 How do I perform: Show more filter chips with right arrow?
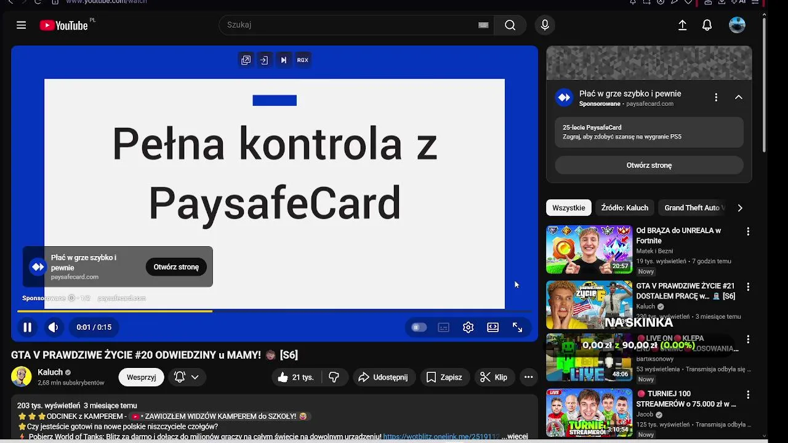pos(740,208)
